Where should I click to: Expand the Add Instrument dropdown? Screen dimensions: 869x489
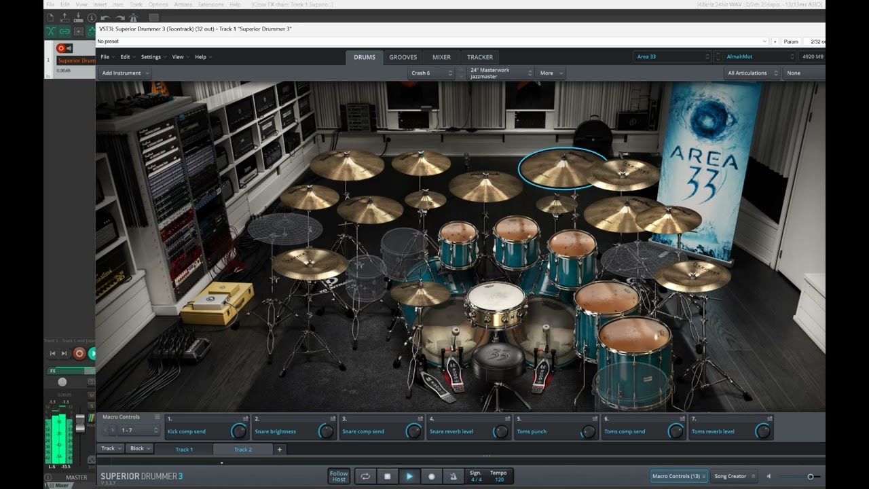[x=125, y=73]
